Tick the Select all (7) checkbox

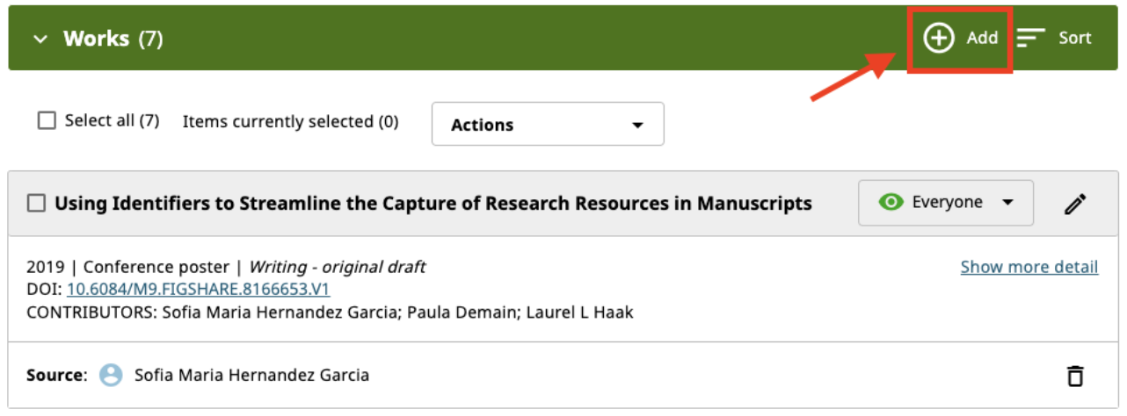click(47, 121)
